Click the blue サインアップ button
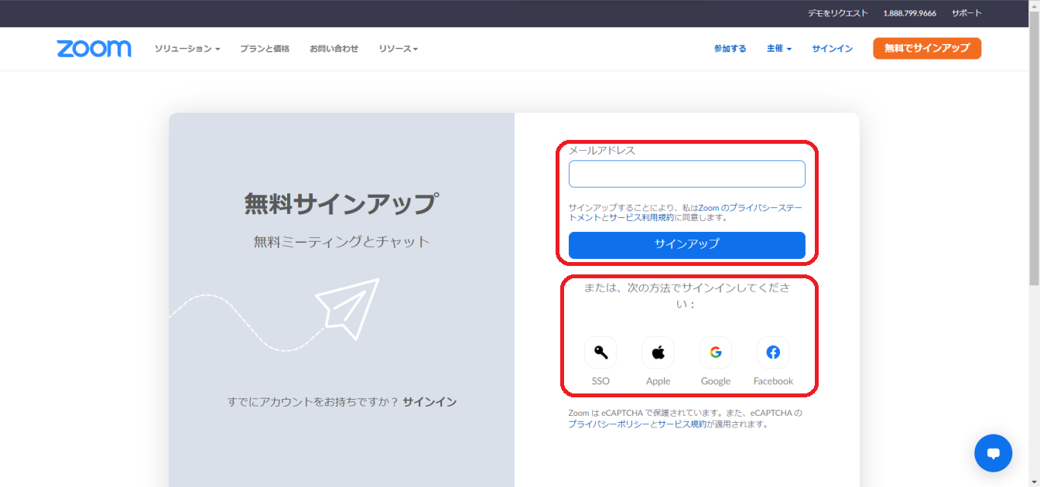Viewport: 1040px width, 487px height. click(x=686, y=245)
